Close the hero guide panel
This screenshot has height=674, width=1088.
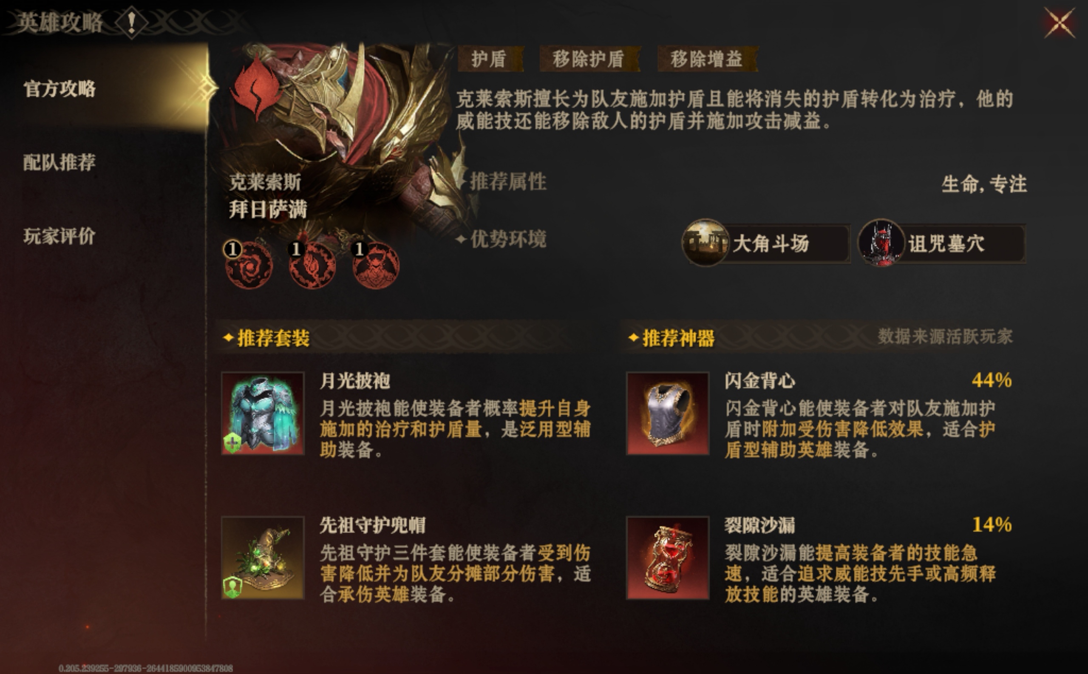click(x=1060, y=23)
